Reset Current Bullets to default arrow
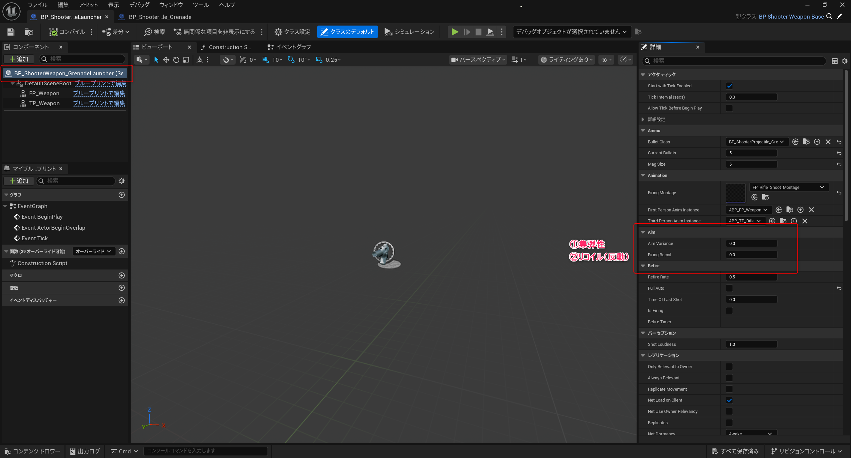This screenshot has width=851, height=458. click(839, 153)
